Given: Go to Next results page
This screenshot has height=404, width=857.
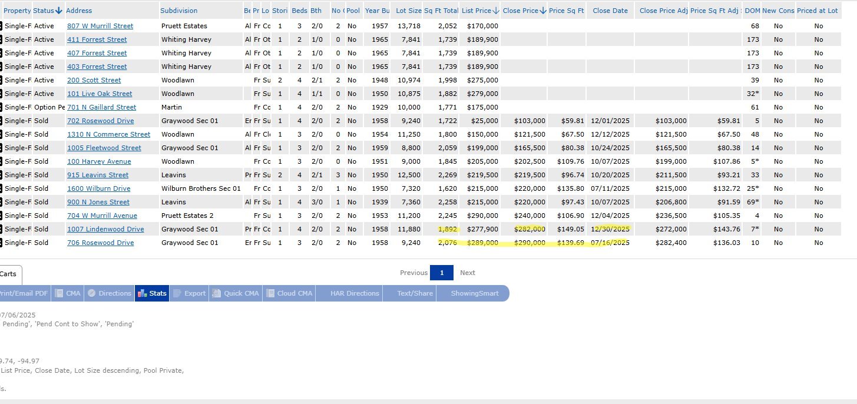Looking at the screenshot, I should [x=467, y=273].
